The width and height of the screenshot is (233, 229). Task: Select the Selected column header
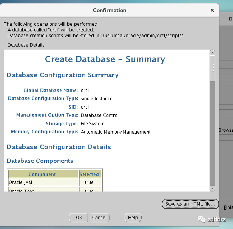90,174
